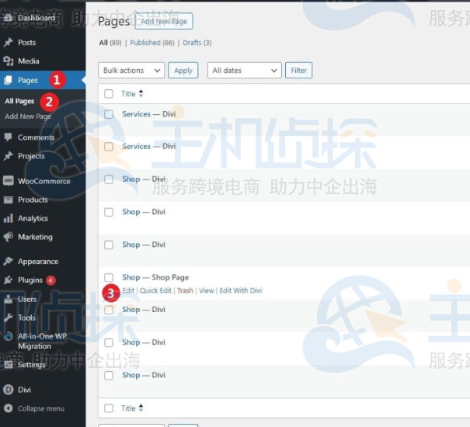Click the WooCommerce logo icon
This screenshot has height=427, width=470.
point(8,181)
